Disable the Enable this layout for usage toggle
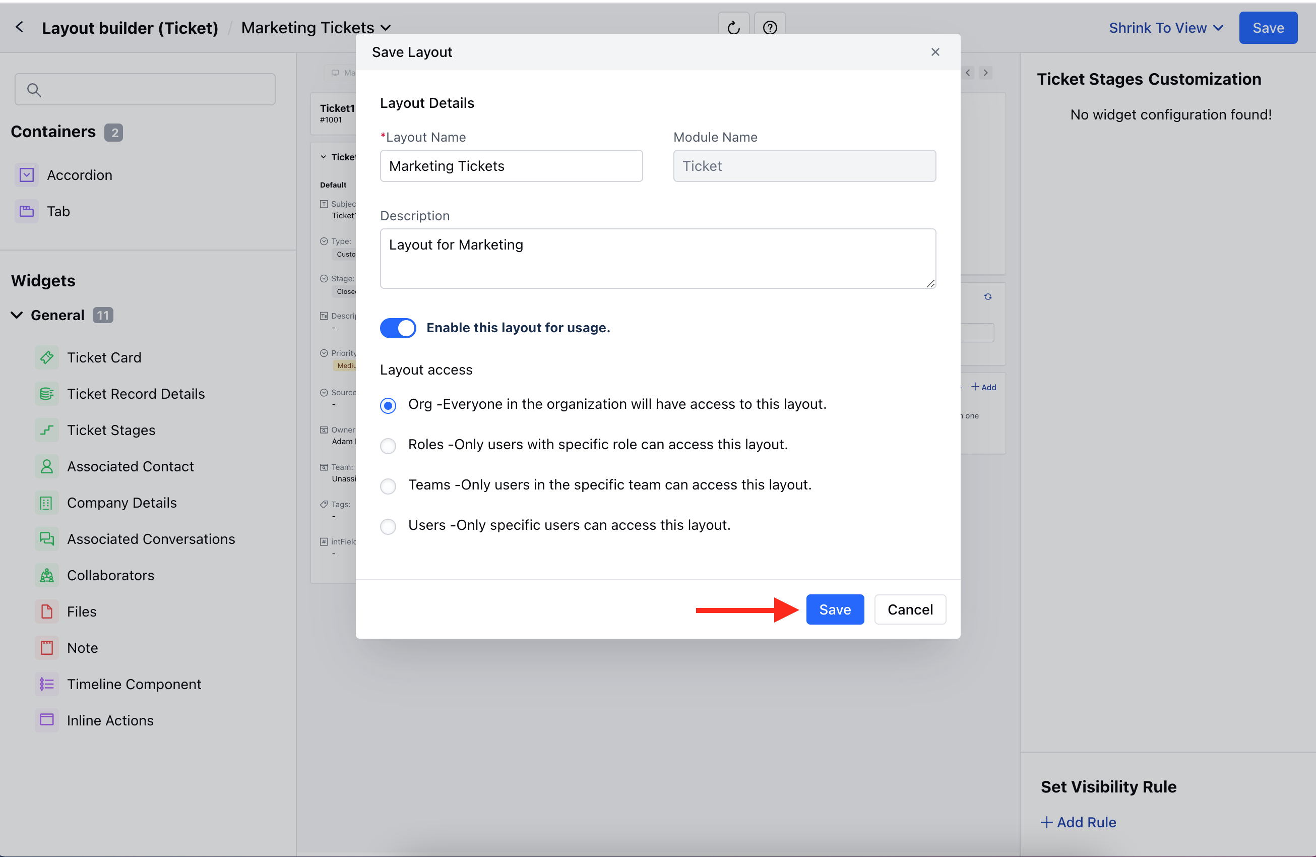 point(398,328)
